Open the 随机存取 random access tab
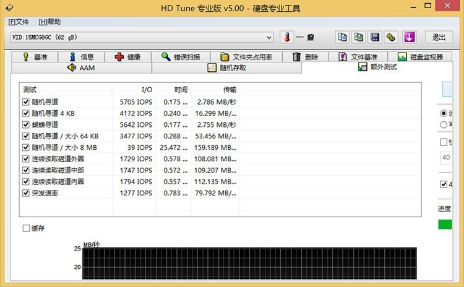The width and height of the screenshot is (464, 287). 226,68
